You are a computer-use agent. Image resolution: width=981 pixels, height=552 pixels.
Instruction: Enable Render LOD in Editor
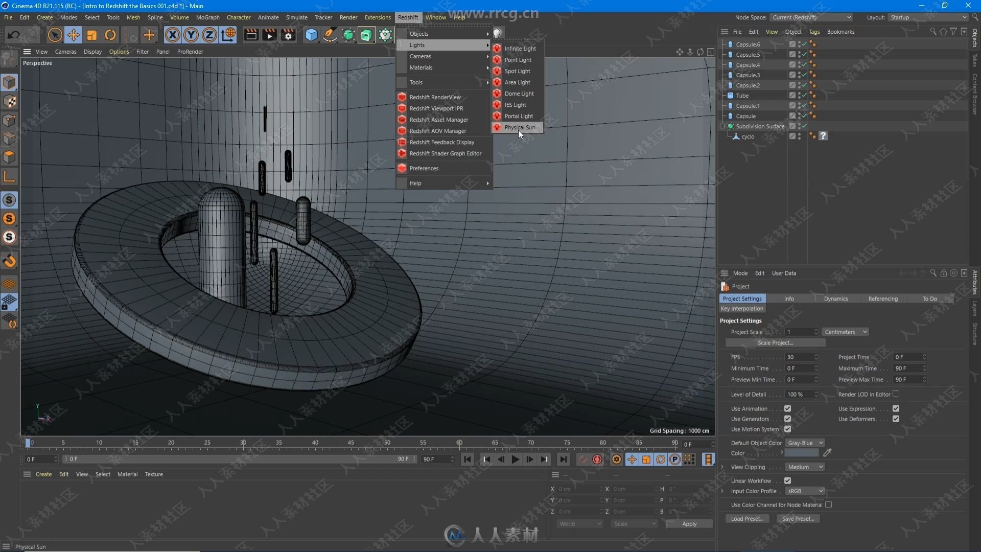pyautogui.click(x=896, y=394)
